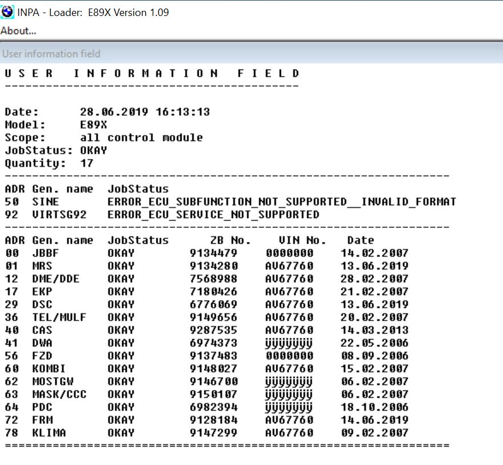Click ZB number 9137483
This screenshot has height=465, width=503.
pyautogui.click(x=214, y=355)
